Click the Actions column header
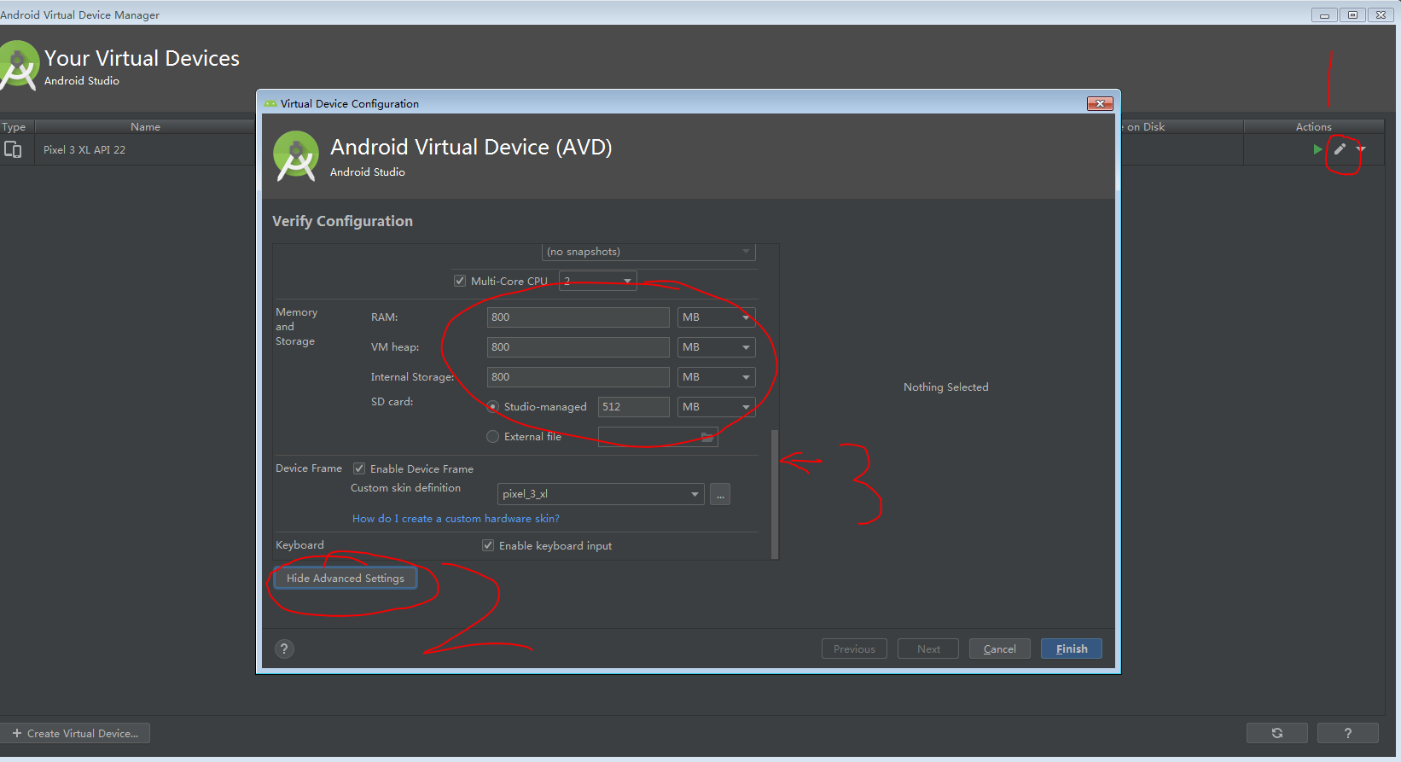The image size is (1401, 762). coord(1313,126)
